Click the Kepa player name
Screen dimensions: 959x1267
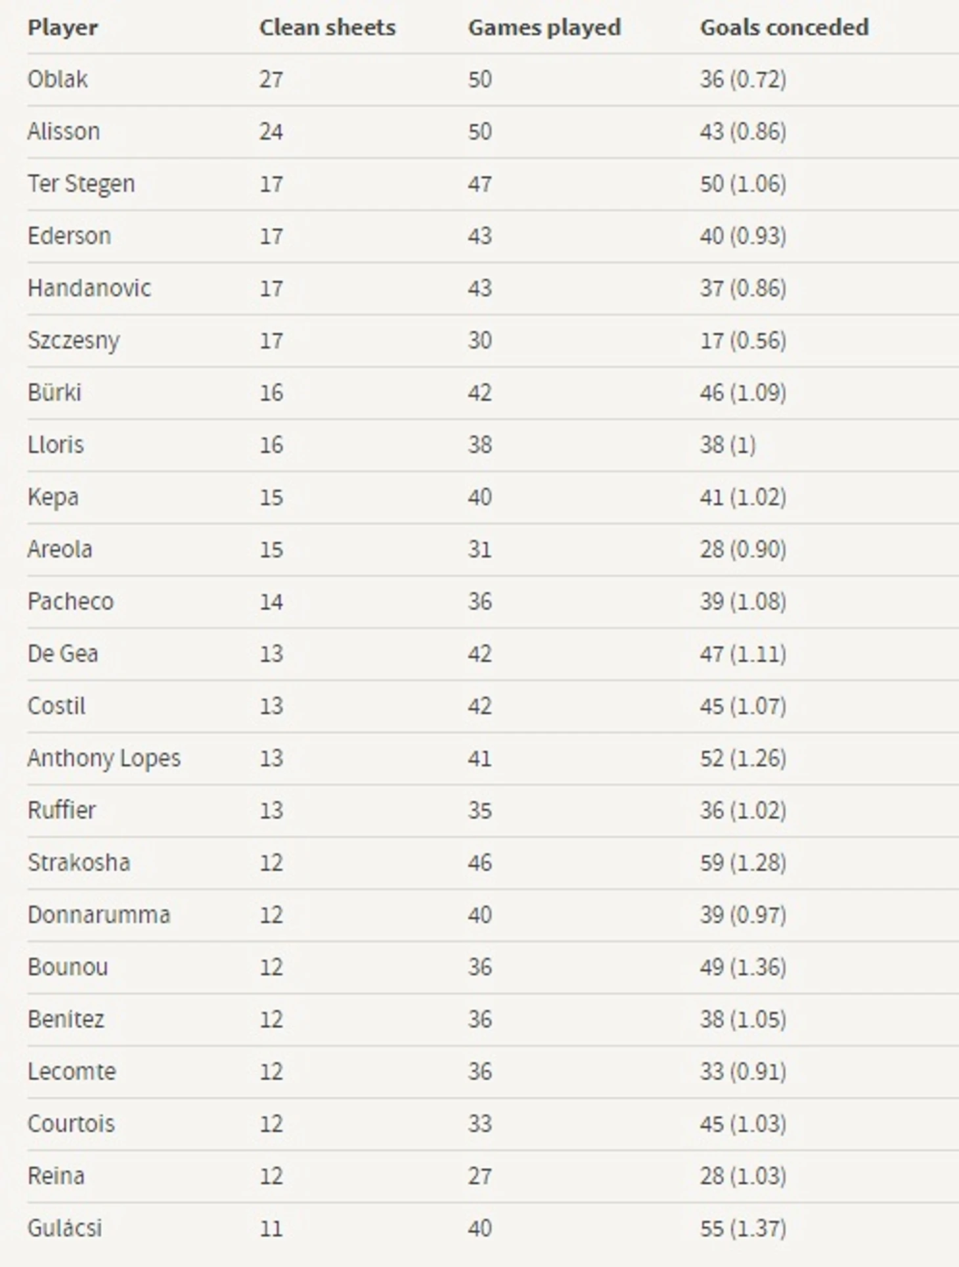point(53,497)
